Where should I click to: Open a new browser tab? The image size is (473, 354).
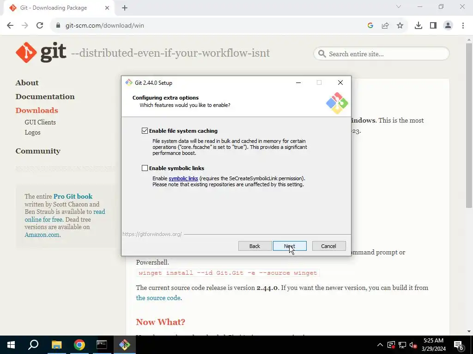[x=125, y=8]
